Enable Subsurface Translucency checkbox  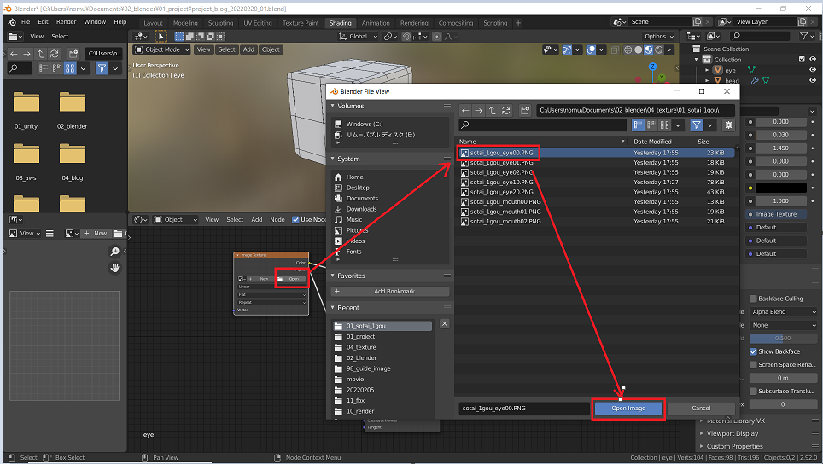(753, 391)
